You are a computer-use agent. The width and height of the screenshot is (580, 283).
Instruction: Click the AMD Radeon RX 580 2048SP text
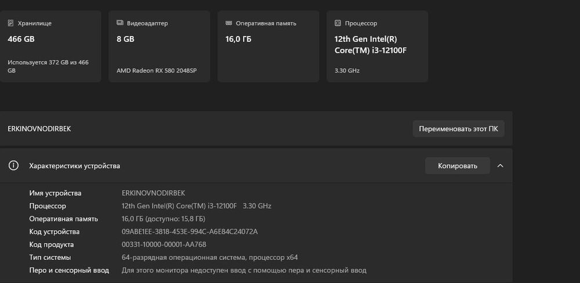pos(157,70)
